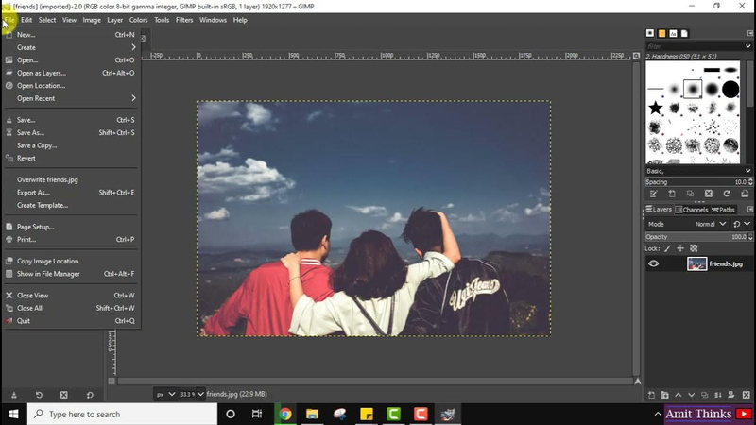756x425 pixels.
Task: Choose Quit from the File menu
Action: pyautogui.click(x=71, y=321)
